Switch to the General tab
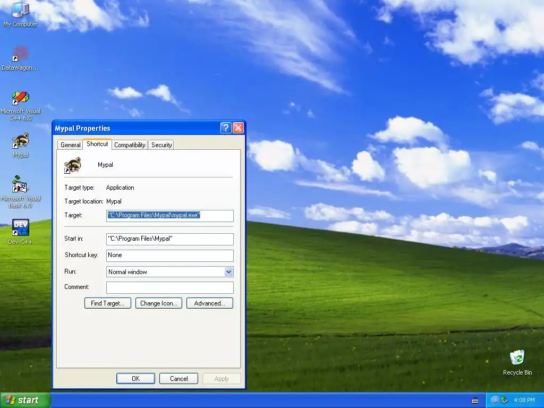Screen dimensions: 544x408 coord(71,145)
